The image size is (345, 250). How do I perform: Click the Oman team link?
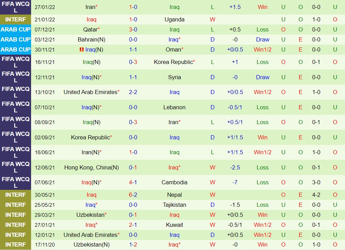click(173, 49)
